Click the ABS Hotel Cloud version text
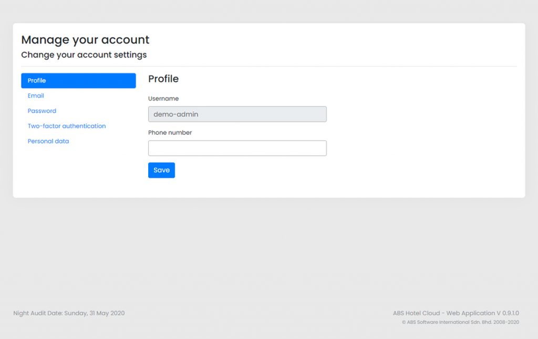This screenshot has height=339, width=538. [456, 313]
